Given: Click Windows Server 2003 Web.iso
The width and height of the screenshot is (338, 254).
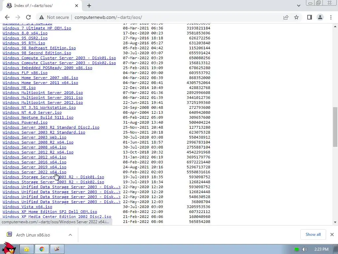Looking at the screenshot, I should [34, 137].
